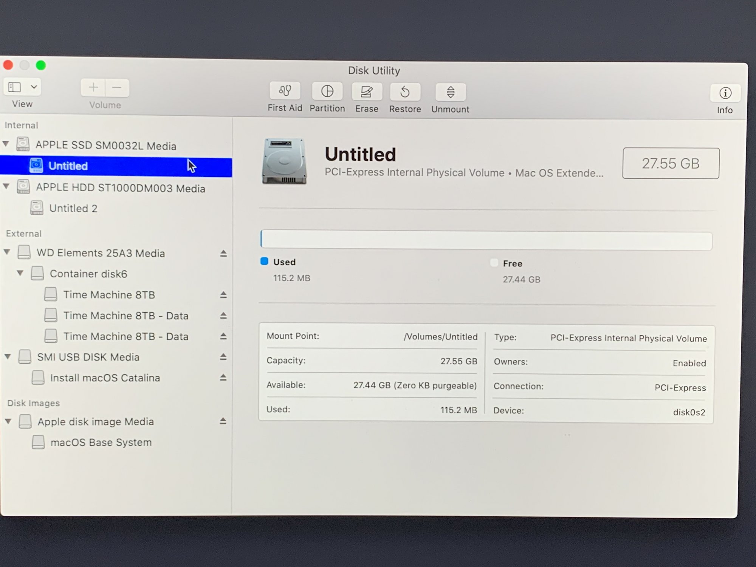The height and width of the screenshot is (567, 756).
Task: Select the Untitled 2 volume
Action: pos(73,208)
